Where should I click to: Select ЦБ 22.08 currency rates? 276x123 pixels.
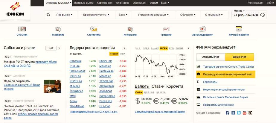[x=161, y=92]
